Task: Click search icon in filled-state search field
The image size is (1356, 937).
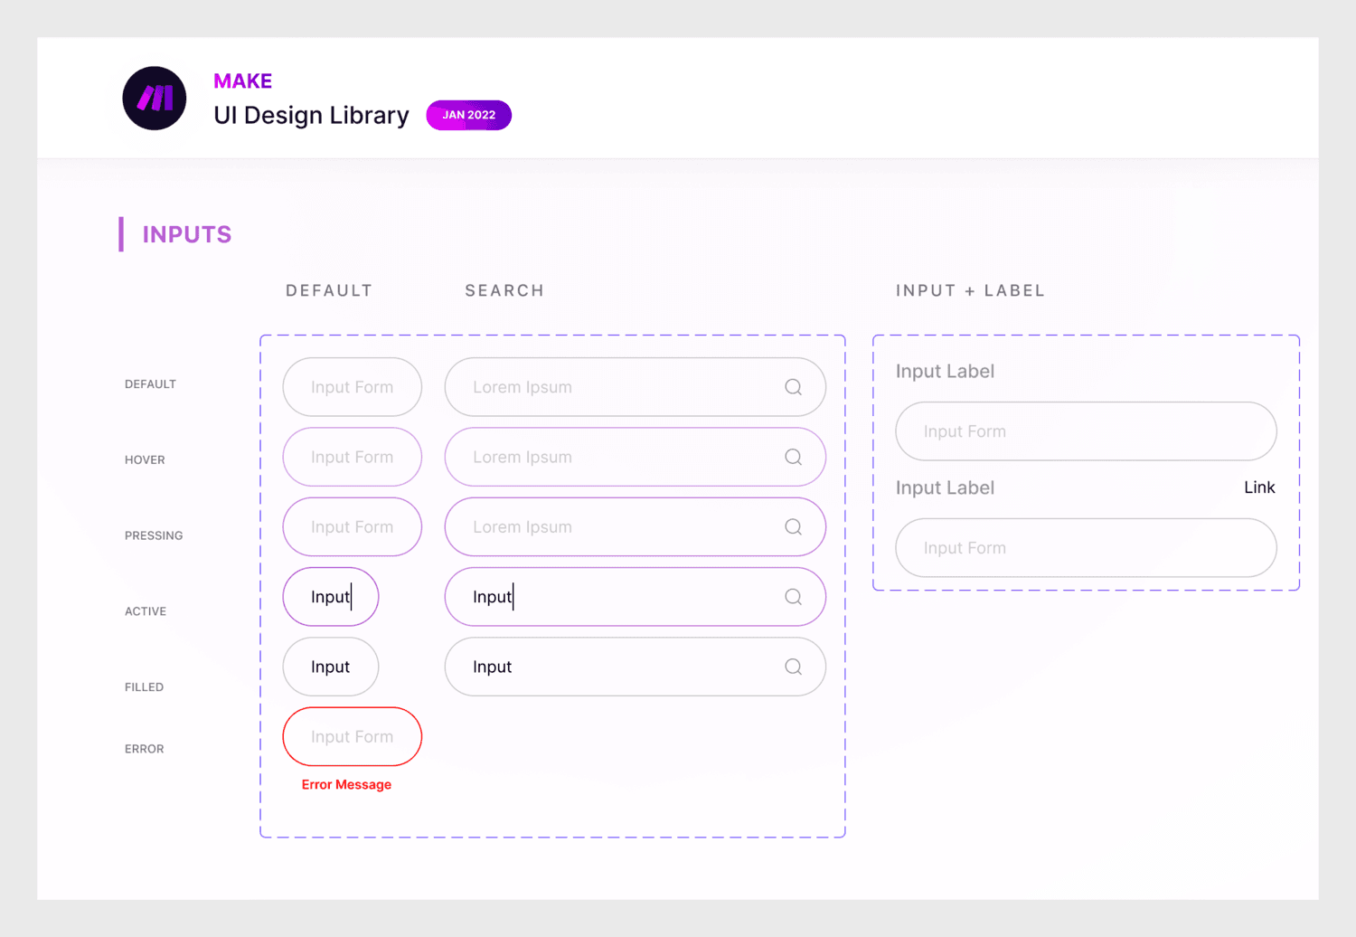Action: (x=793, y=667)
